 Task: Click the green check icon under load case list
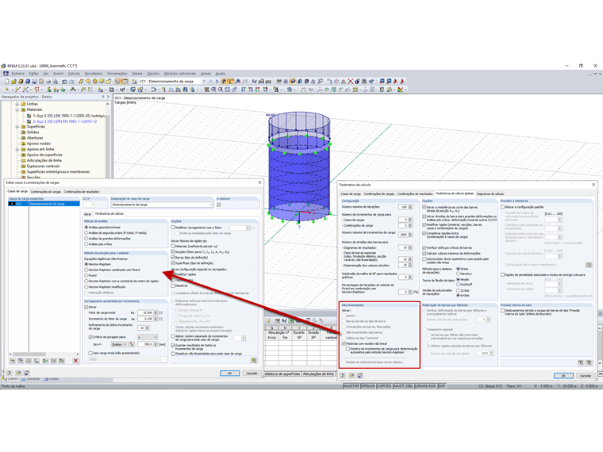pos(45,361)
